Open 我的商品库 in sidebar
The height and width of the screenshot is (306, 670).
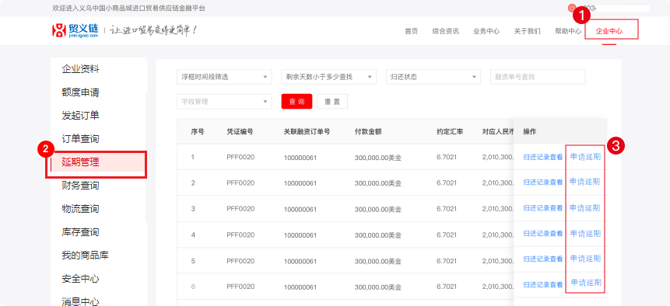pyautogui.click(x=85, y=256)
